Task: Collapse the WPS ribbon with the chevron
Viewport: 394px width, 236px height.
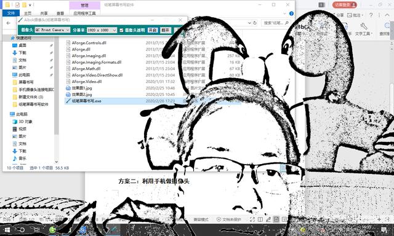Action: [387, 15]
